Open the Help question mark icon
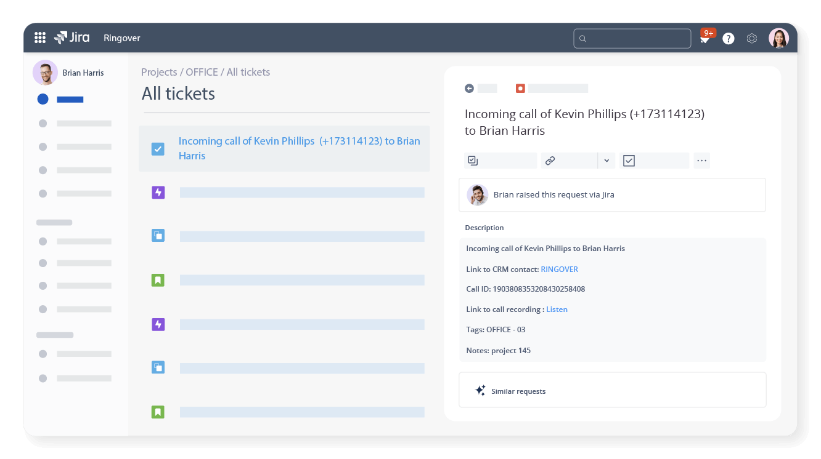This screenshot has width=821, height=459. coord(728,38)
